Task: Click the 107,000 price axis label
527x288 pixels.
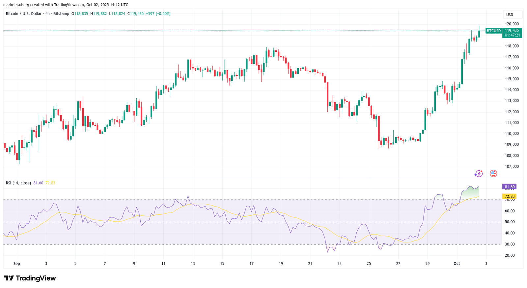Action: click(512, 167)
